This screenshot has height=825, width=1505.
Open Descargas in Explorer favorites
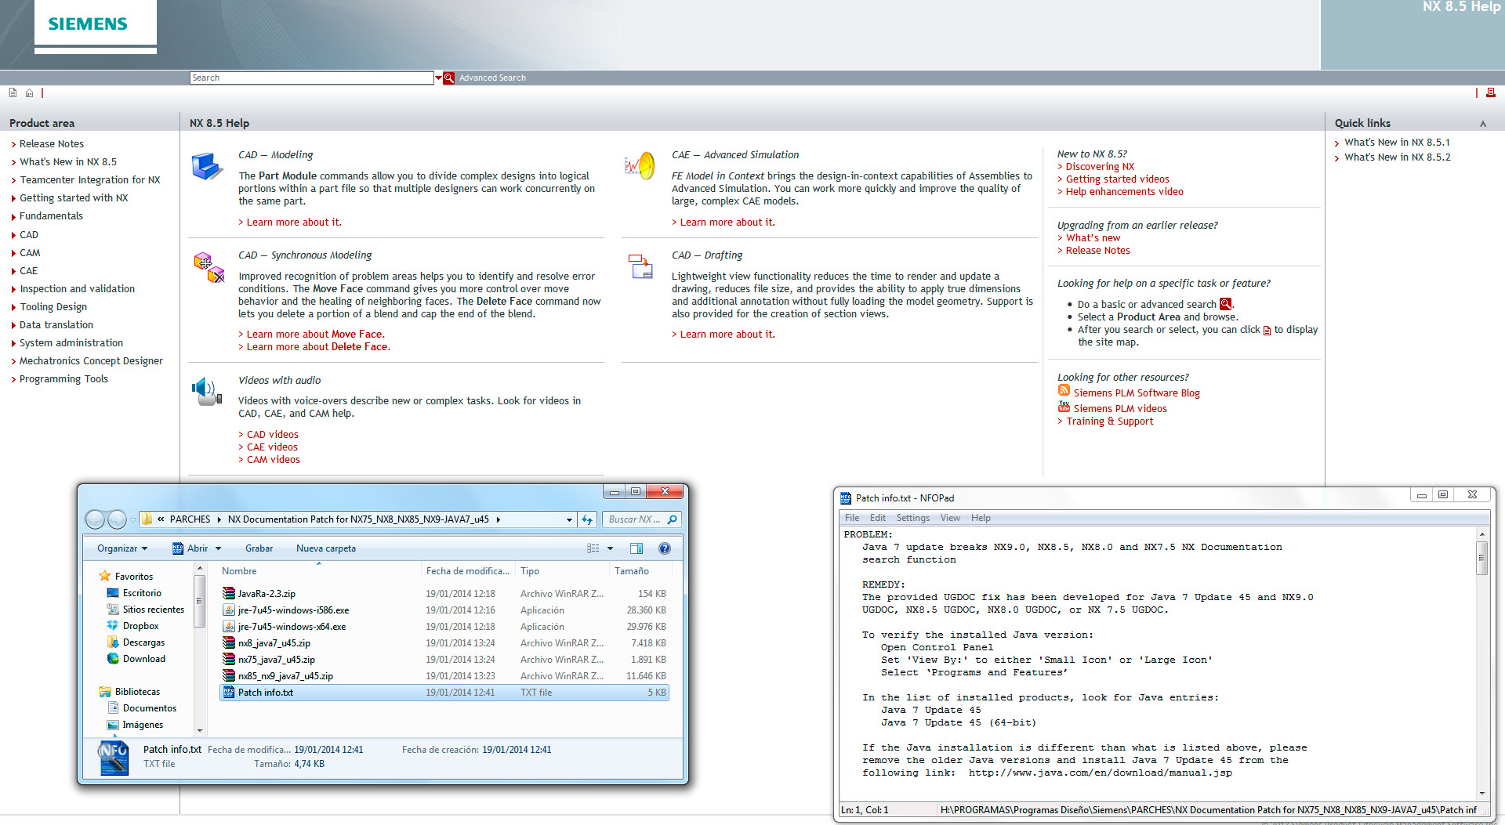tap(143, 642)
